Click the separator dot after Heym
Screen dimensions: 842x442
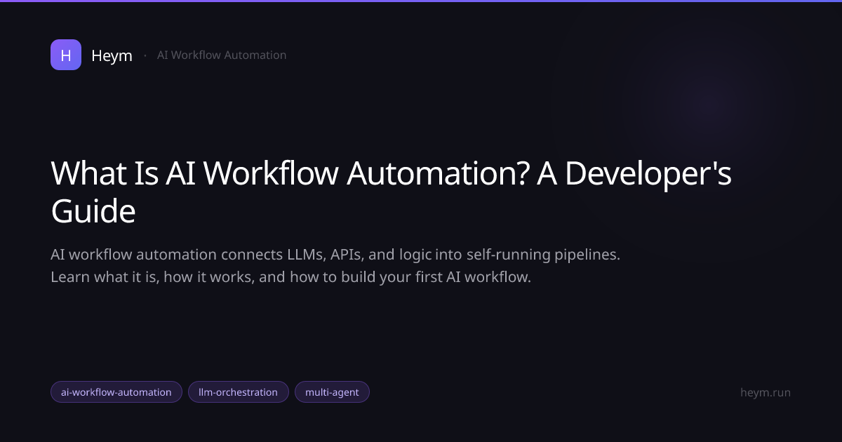point(145,55)
